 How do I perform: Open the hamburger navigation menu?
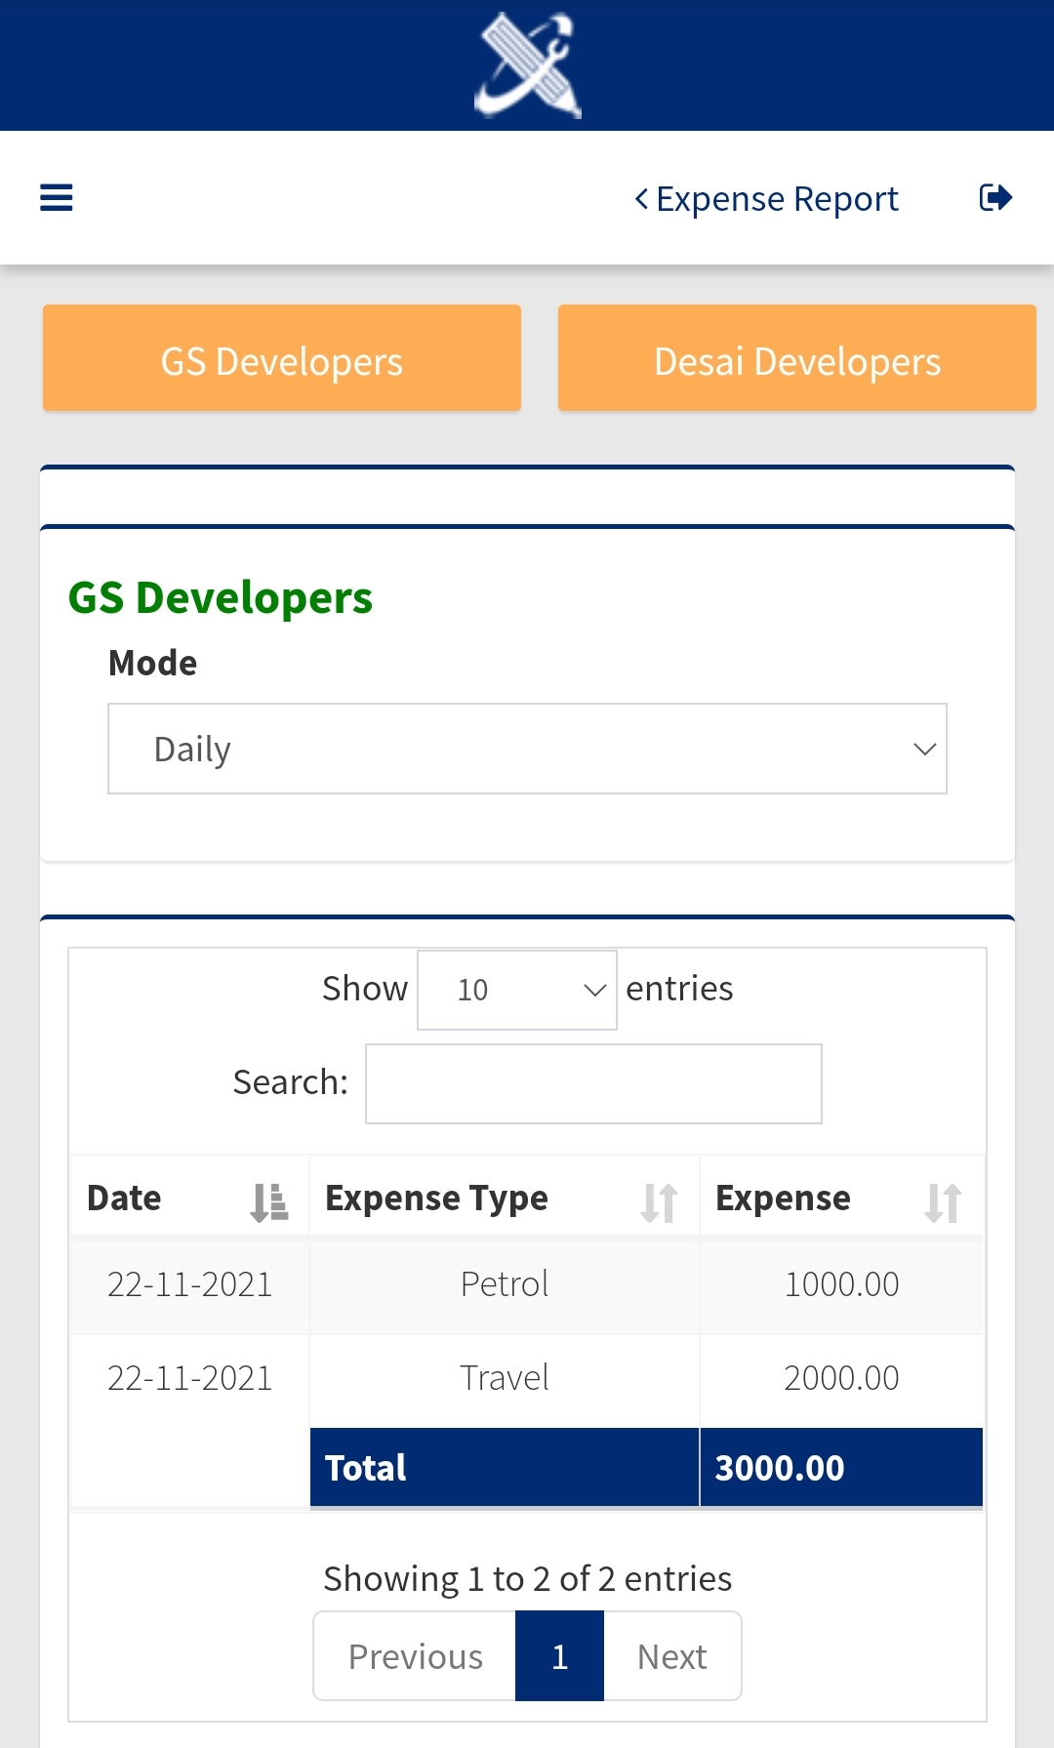[57, 198]
